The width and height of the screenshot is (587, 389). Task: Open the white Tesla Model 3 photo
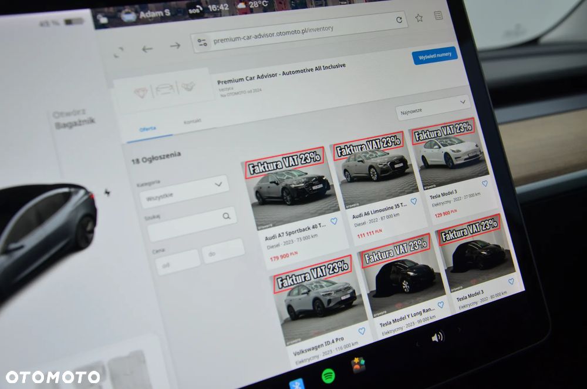pos(449,153)
